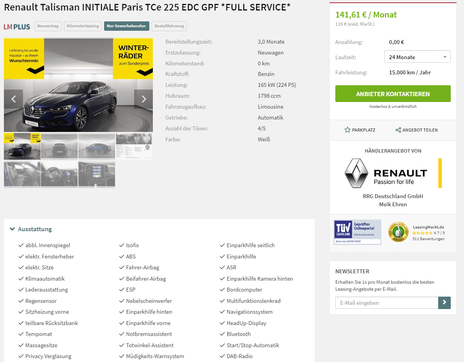Screen dimensions: 464x362
Task: Select the Kilometerleasing tag
Action: point(83,26)
